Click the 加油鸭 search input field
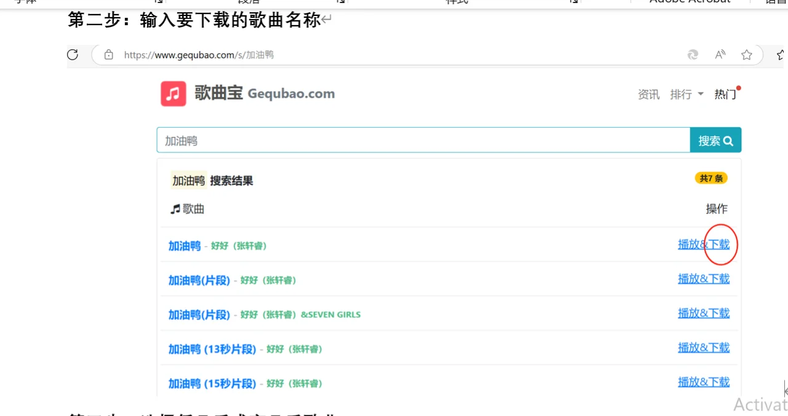 [x=369, y=140]
